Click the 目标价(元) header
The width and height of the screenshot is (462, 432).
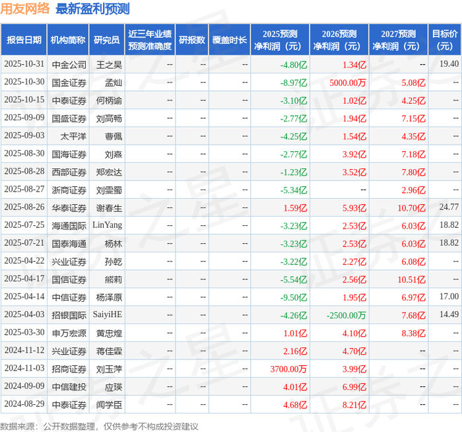[x=445, y=40]
